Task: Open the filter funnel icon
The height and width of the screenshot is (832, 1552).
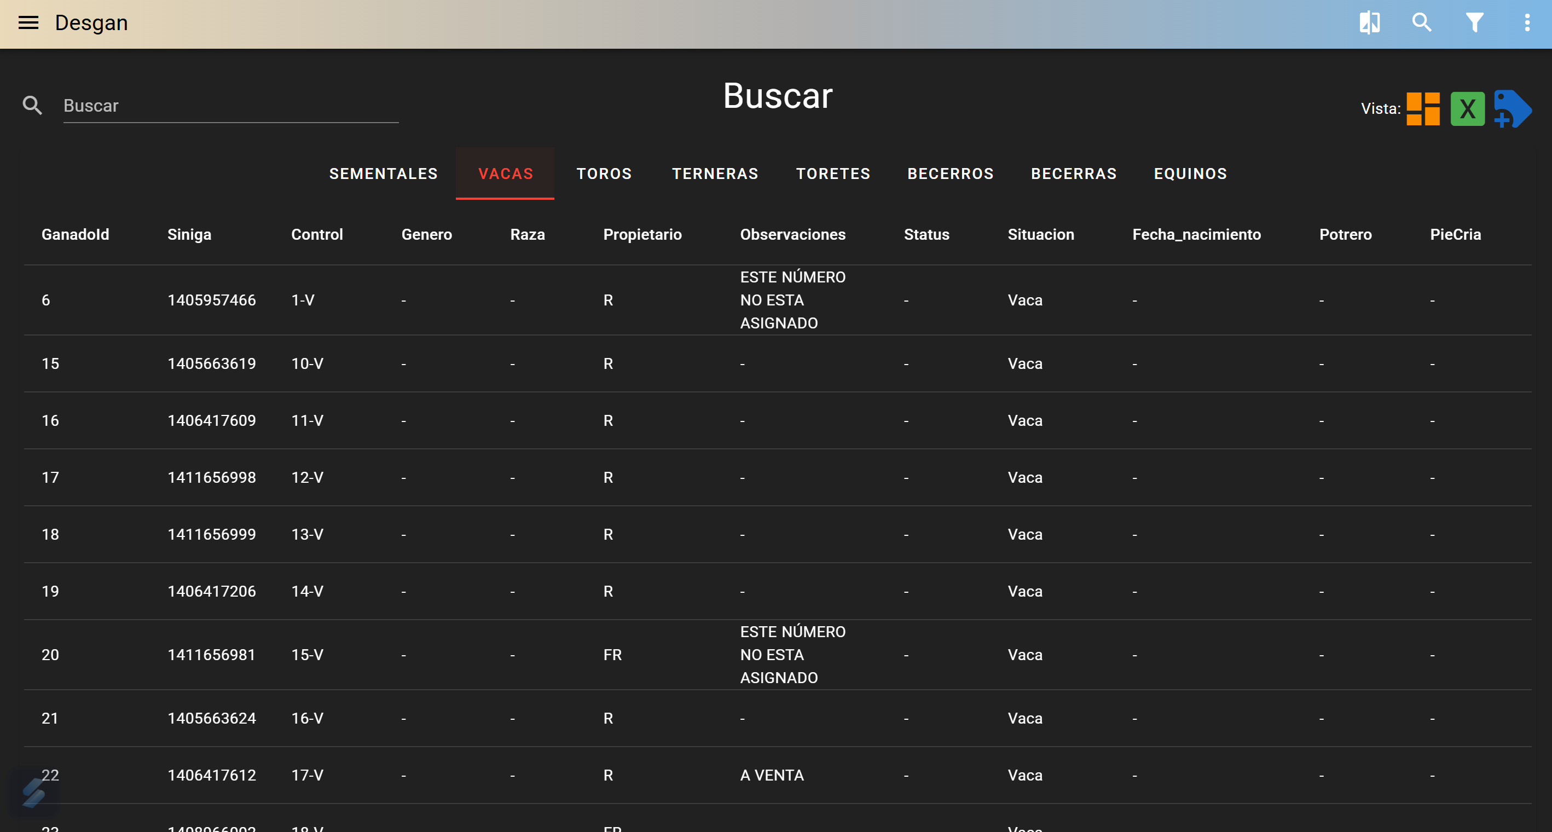Action: pos(1474,23)
